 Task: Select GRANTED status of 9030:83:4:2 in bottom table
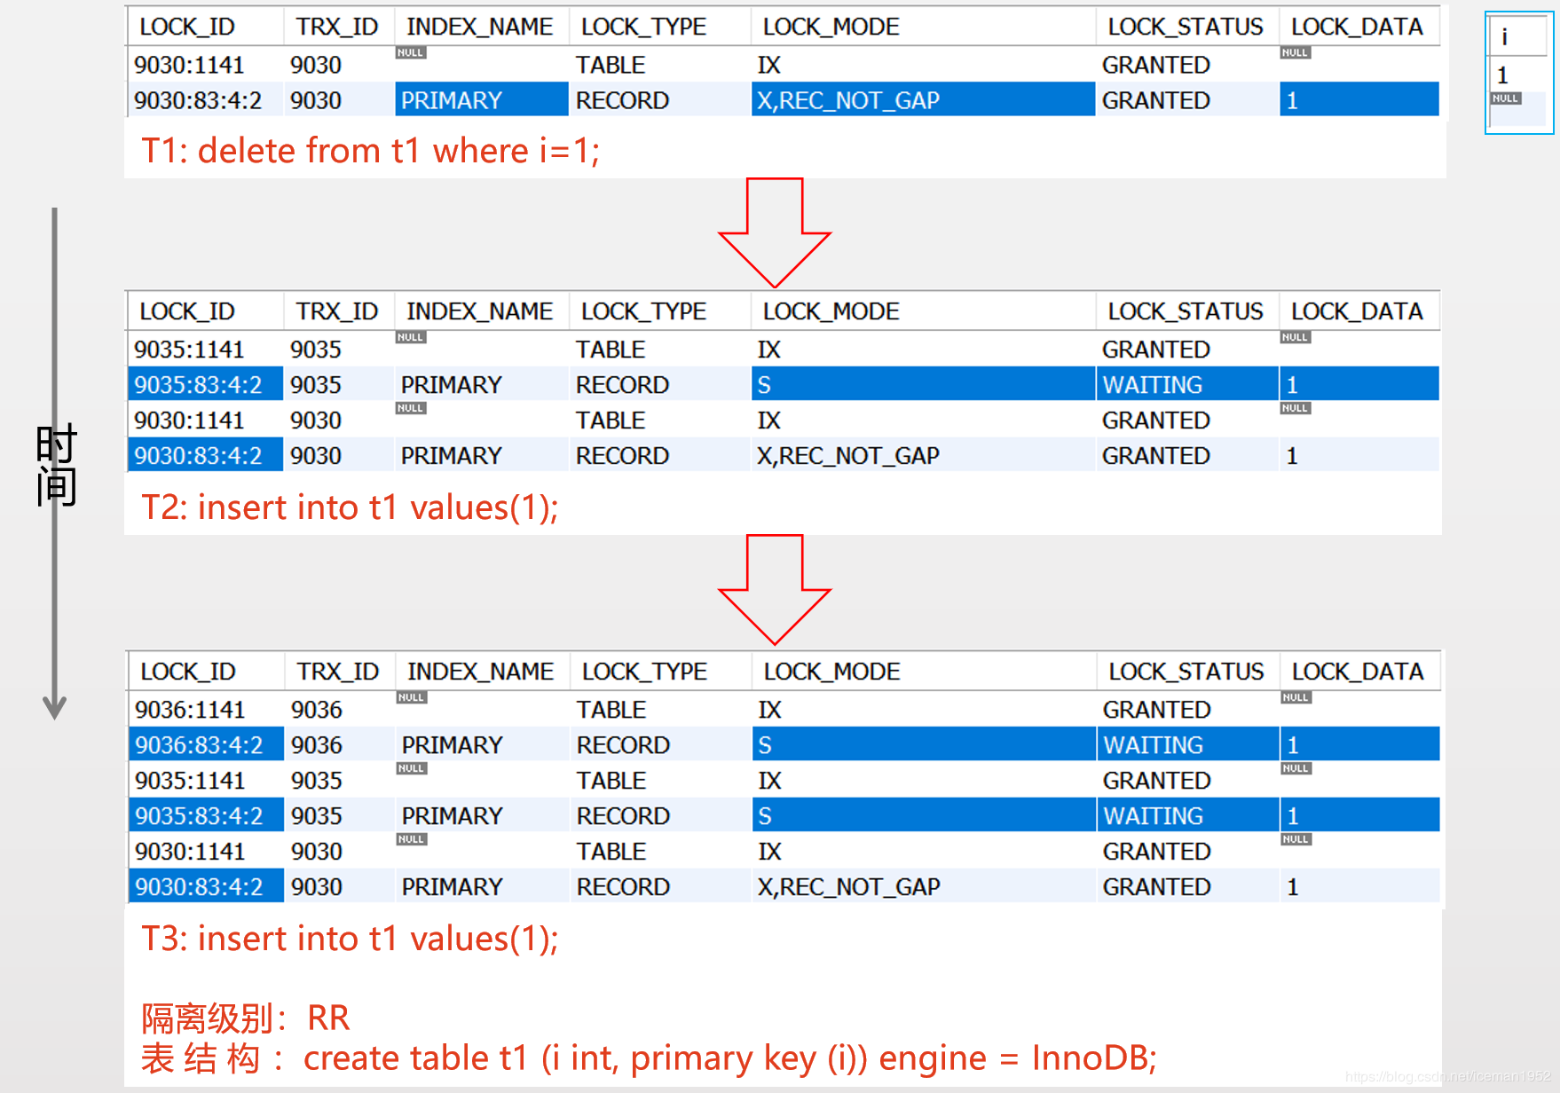[1187, 886]
